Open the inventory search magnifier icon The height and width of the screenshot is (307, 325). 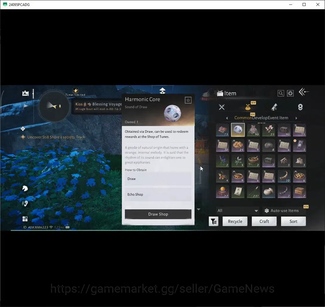click(x=281, y=93)
